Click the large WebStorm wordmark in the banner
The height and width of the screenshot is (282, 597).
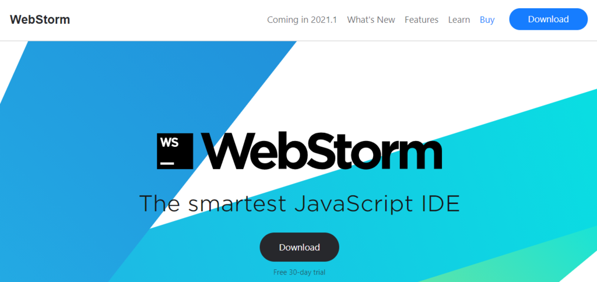pos(321,151)
